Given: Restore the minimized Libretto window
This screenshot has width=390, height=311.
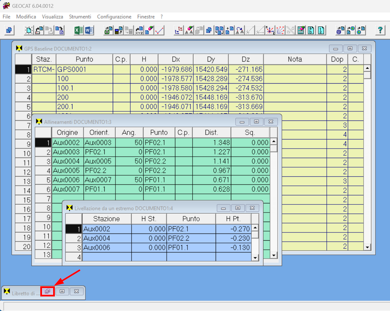Looking at the screenshot, I should coord(48,291).
